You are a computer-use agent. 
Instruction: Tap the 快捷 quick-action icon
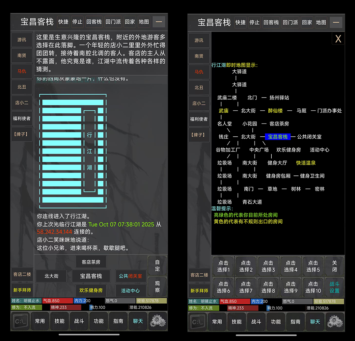pos(63,22)
